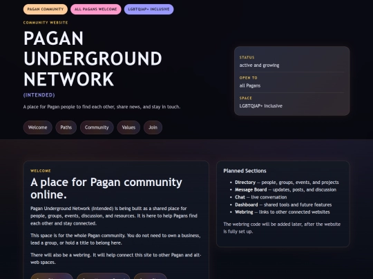Viewport: 373px width, 279px height.
Task: Click the Join navigation pill
Action: pyautogui.click(x=153, y=127)
